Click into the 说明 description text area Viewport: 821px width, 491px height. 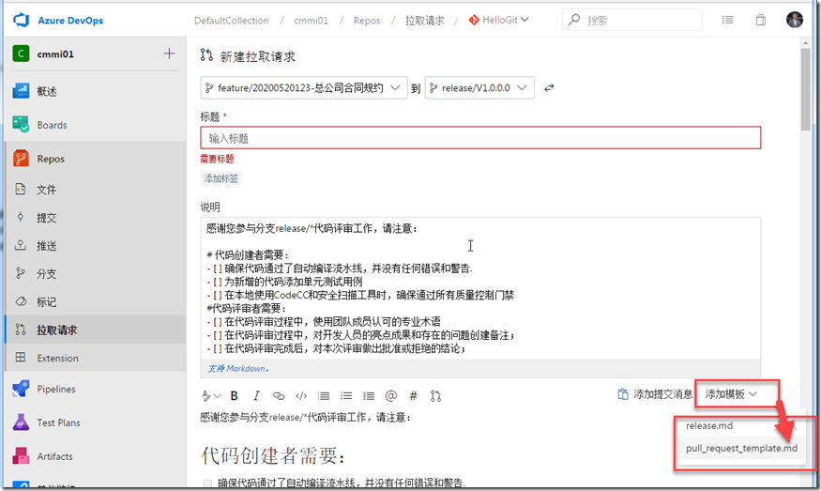coord(480,288)
